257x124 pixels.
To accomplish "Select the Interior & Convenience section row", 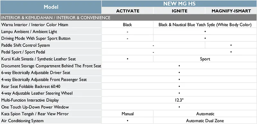I will (128, 18).
